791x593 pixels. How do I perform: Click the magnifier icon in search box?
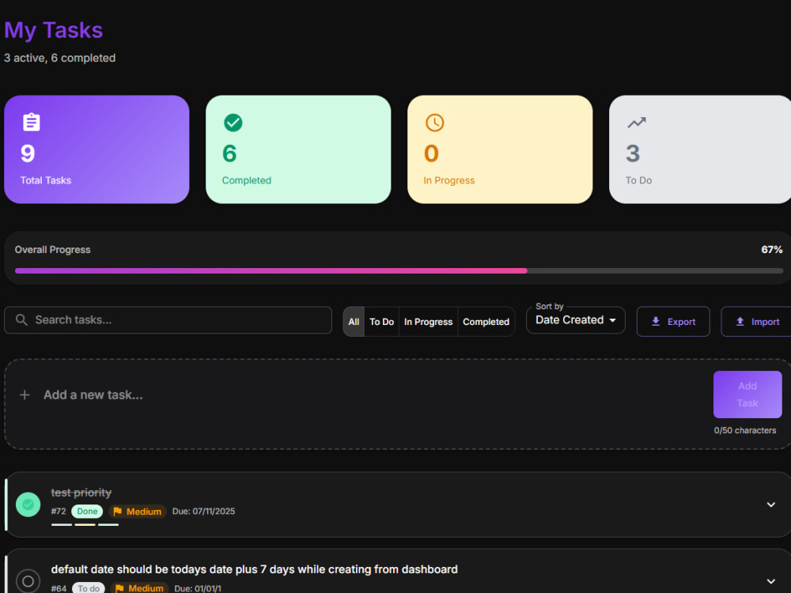coord(21,319)
